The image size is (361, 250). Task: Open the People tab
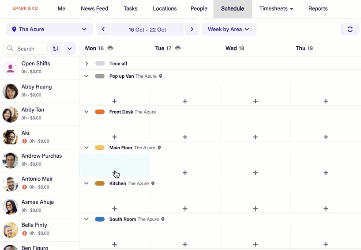point(199,8)
